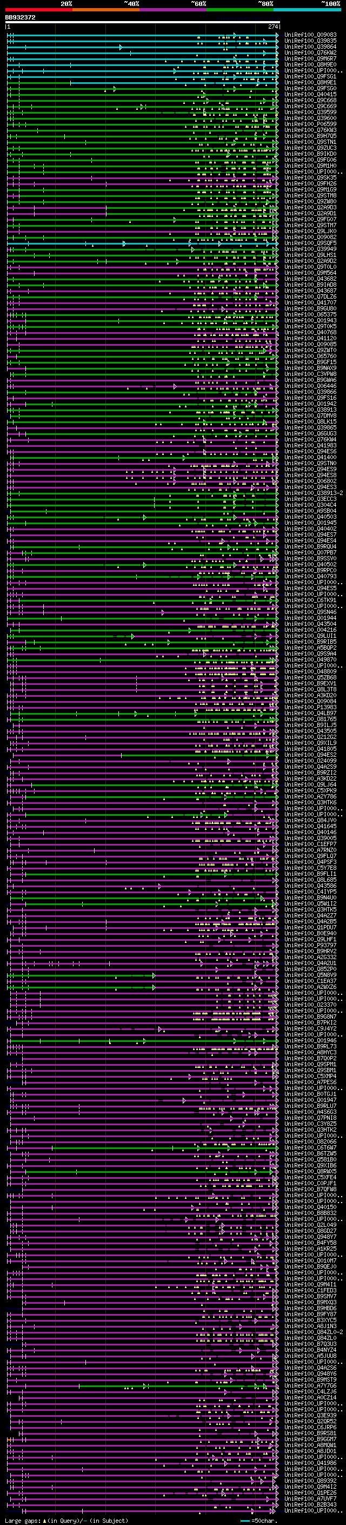The image size is (346, 1525).
Task: Select hit UniRef100_Q7DMV8
Action: coord(310,415)
